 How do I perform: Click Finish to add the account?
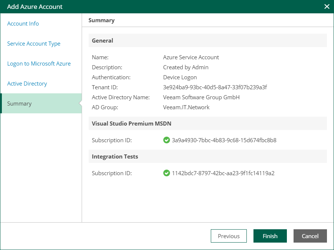pyautogui.click(x=270, y=236)
